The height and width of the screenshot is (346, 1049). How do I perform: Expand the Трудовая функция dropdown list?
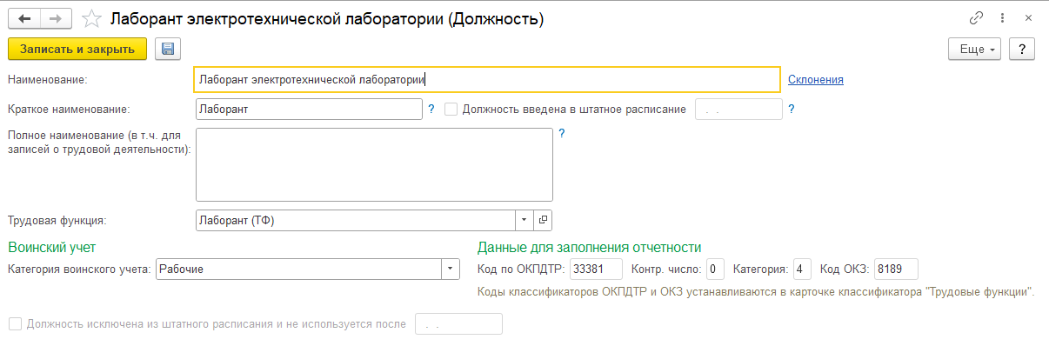point(524,221)
